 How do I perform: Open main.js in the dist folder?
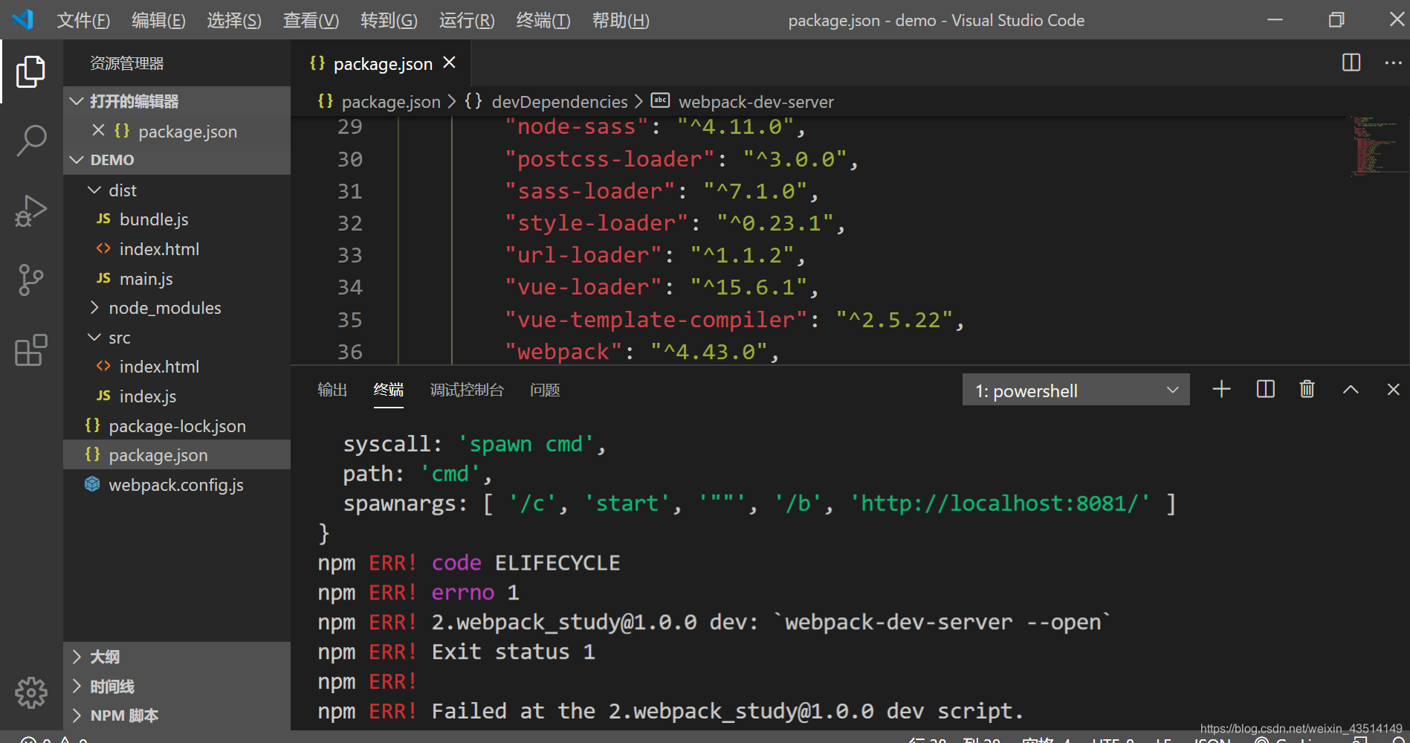point(146,279)
